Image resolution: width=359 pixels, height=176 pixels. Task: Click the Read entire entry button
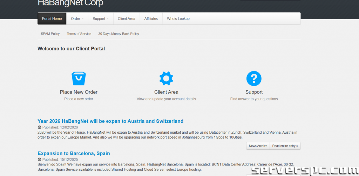click(285, 146)
